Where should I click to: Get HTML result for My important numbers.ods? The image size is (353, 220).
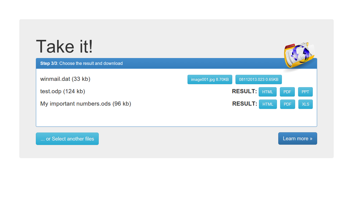[268, 104]
